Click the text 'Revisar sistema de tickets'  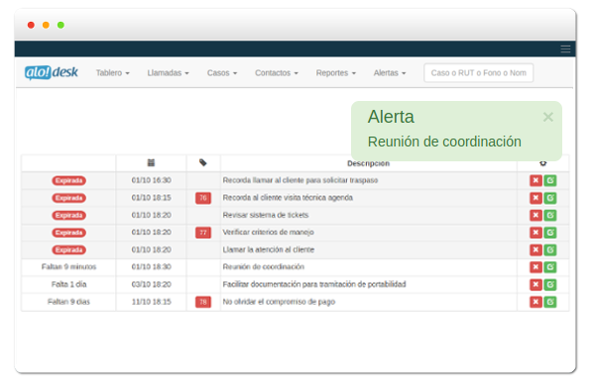(x=266, y=215)
